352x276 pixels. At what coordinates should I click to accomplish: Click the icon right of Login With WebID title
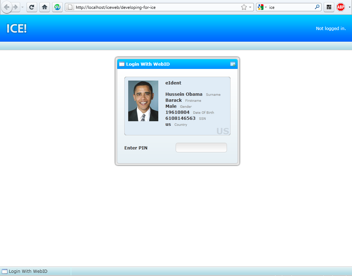click(233, 64)
